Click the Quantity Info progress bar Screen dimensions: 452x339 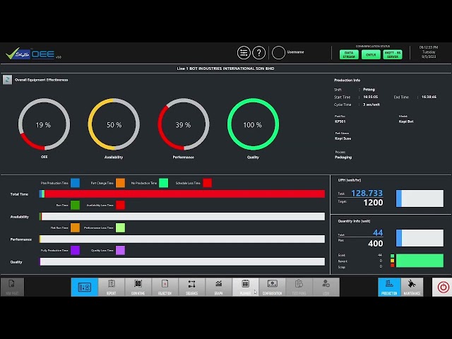point(420,238)
